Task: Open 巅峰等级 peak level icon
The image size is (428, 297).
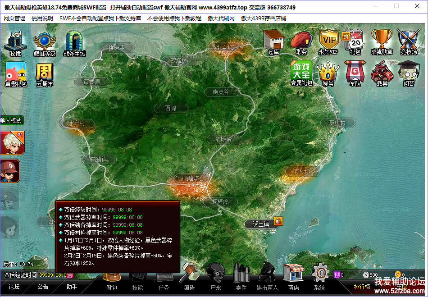Action: point(45,43)
